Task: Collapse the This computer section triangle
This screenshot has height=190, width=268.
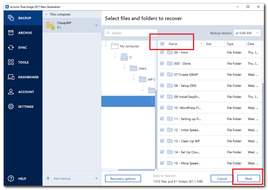Action: (x=46, y=14)
